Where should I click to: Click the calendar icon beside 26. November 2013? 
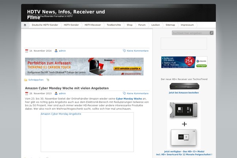click(x=26, y=94)
